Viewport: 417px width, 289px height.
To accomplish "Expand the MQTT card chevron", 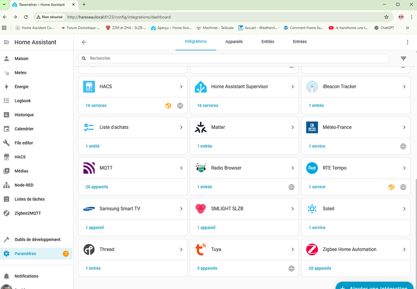I will click(181, 168).
